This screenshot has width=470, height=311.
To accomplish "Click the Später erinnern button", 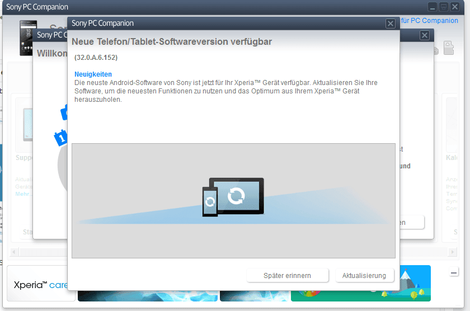I will click(x=287, y=275).
